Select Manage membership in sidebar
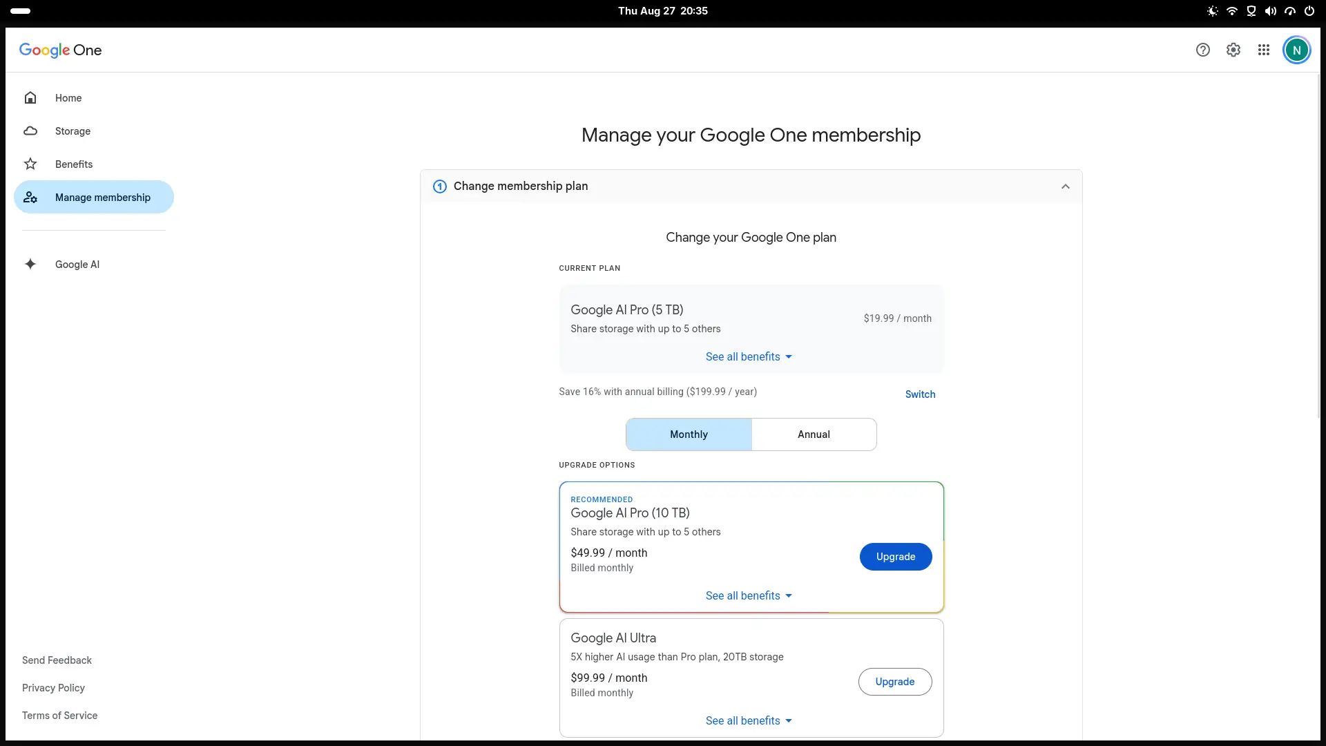Viewport: 1326px width, 746px height. coord(94,198)
